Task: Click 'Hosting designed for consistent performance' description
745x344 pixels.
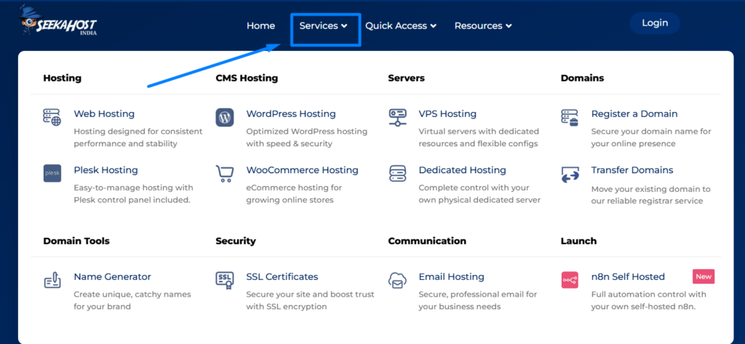Action: (x=138, y=137)
